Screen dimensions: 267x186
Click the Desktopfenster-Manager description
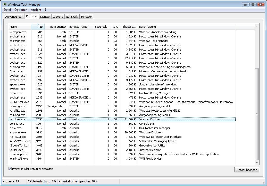(x=155, y=128)
